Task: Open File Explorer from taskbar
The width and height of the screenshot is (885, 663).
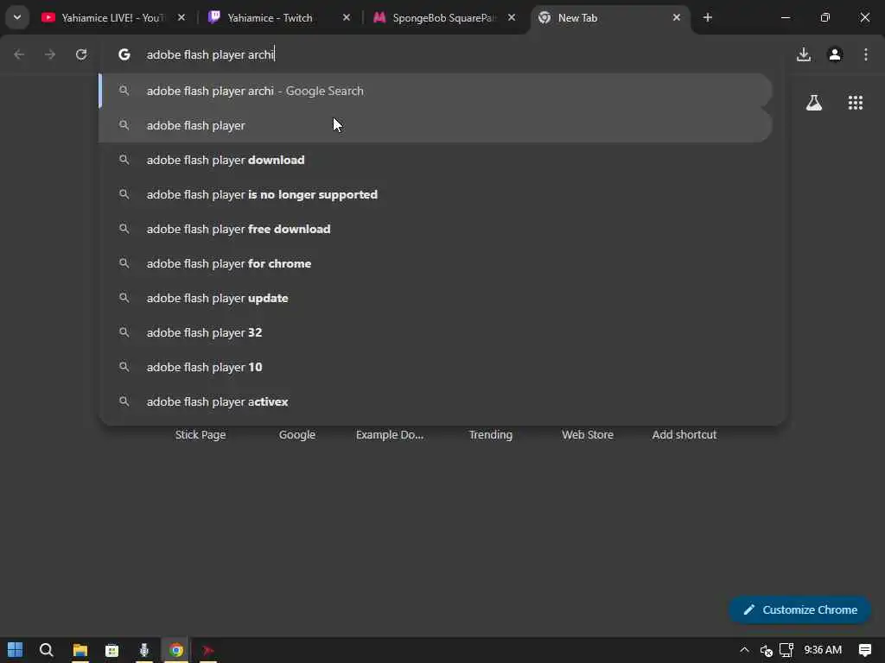Action: tap(80, 650)
